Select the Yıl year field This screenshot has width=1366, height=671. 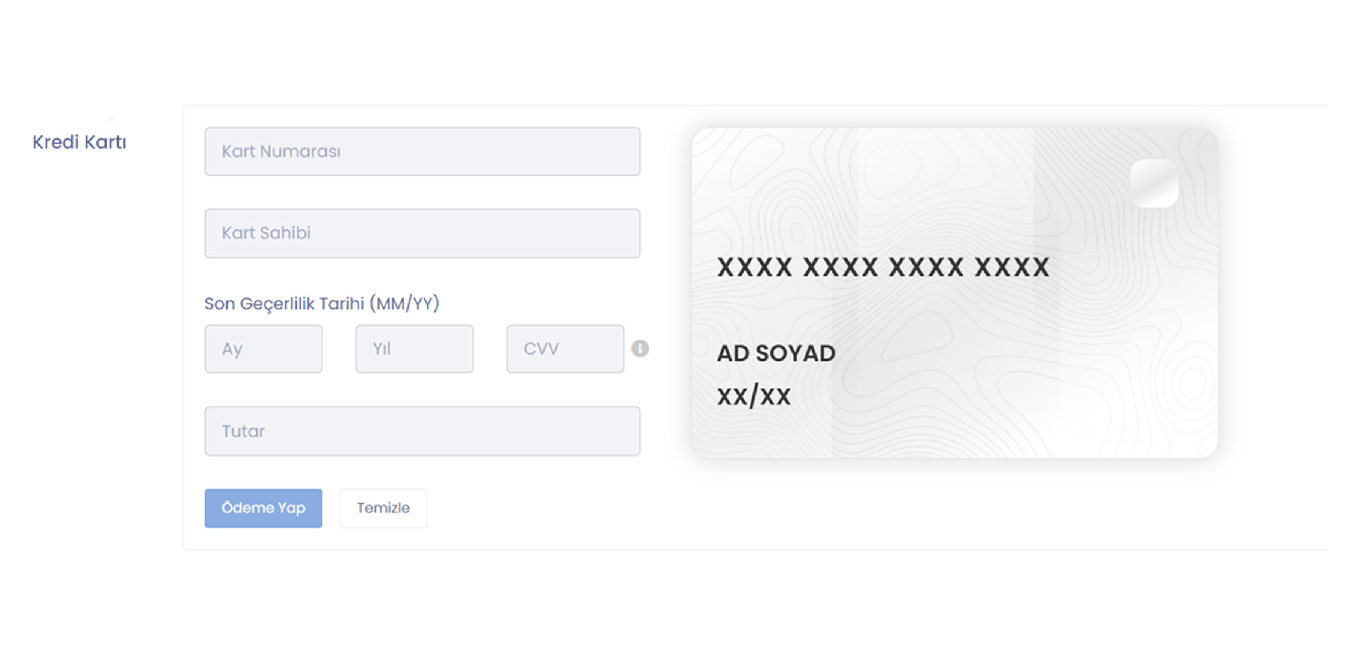[414, 349]
